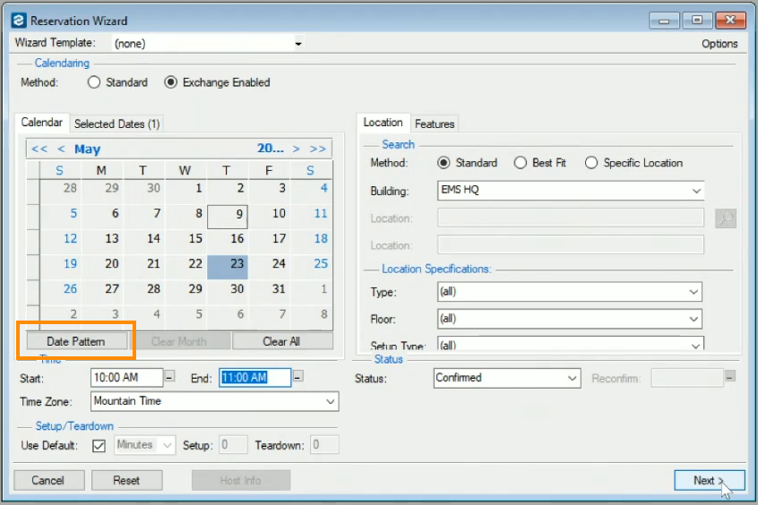Jump to next year with double arrow
Image resolution: width=758 pixels, height=505 pixels.
(318, 150)
